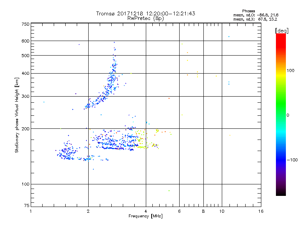Click the x-axis tick label '4'
This screenshot has height=230, width=307.
(x=146, y=211)
